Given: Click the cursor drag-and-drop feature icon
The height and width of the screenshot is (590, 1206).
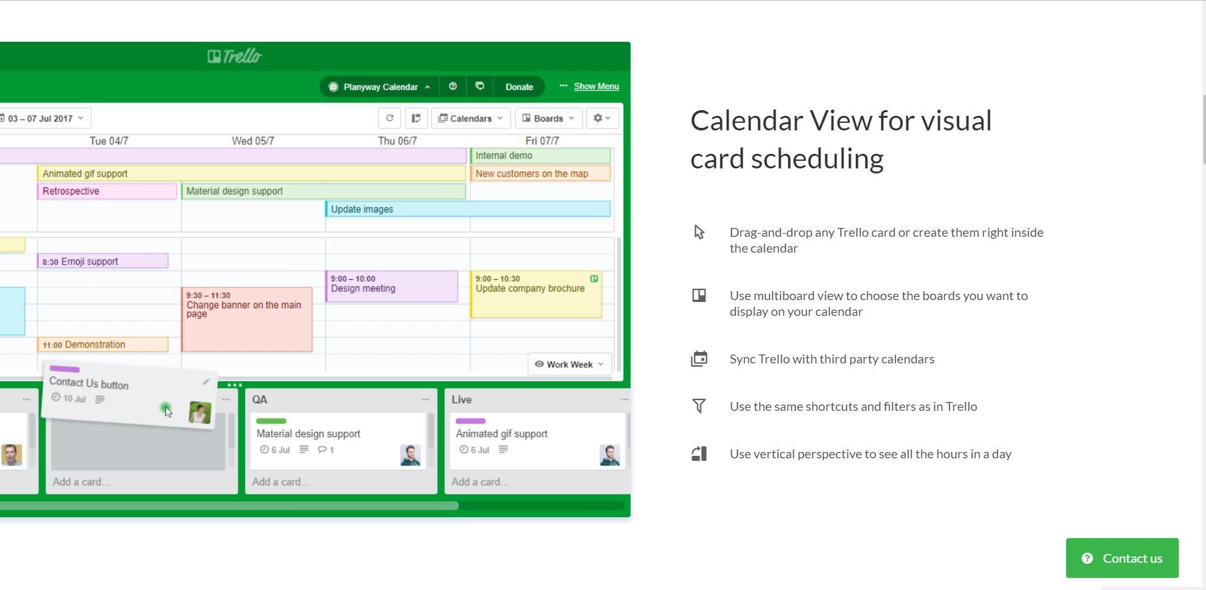Looking at the screenshot, I should pos(699,232).
